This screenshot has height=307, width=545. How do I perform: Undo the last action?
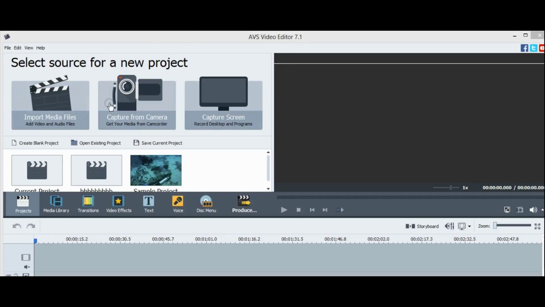17,226
